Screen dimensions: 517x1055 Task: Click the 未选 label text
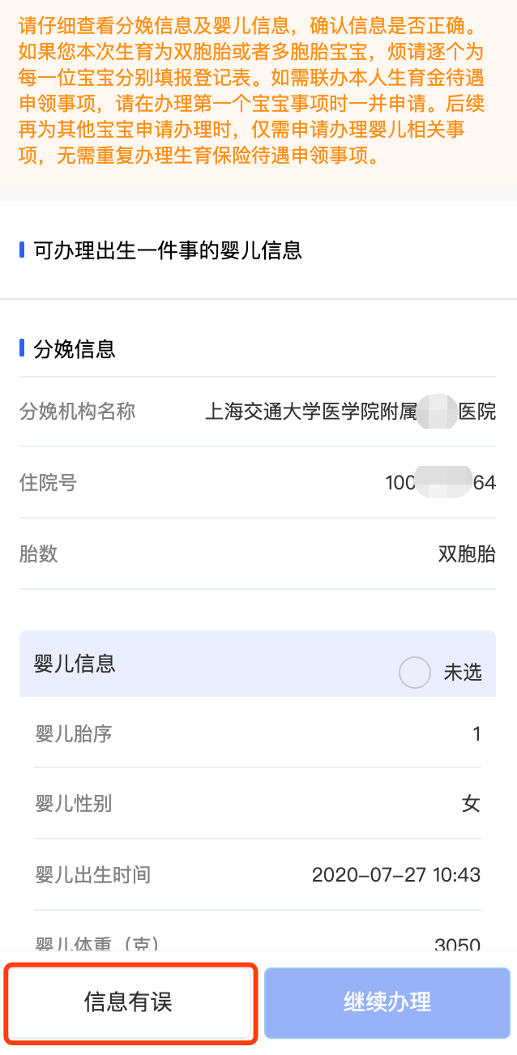coord(463,673)
